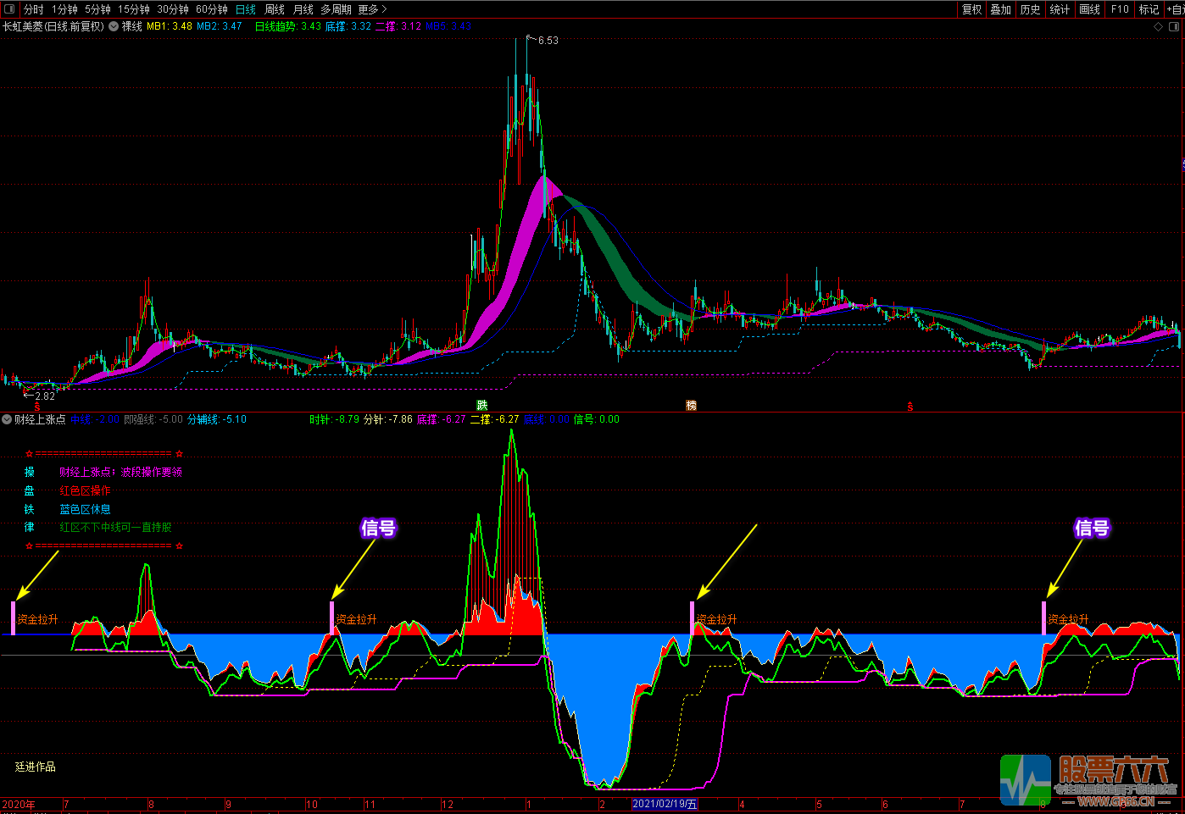Select the 60分钟 period tab
The image size is (1185, 814).
(212, 9)
